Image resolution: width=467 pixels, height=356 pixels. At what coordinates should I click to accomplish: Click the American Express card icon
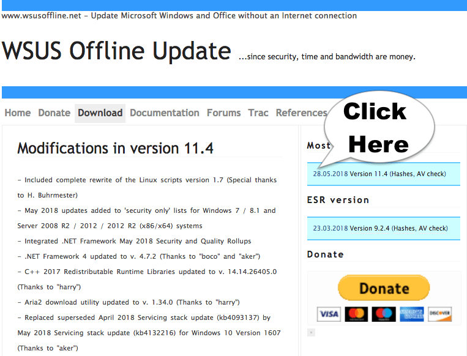pos(411,314)
